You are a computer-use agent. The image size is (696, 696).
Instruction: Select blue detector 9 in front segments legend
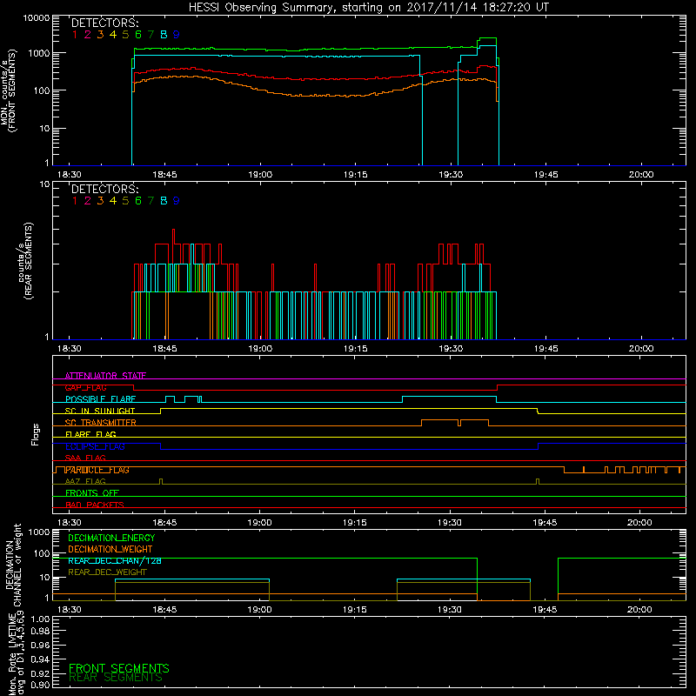177,35
